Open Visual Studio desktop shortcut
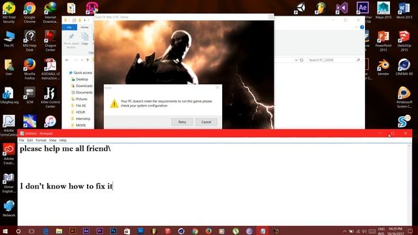The height and width of the screenshot is (235, 418). coord(342,8)
